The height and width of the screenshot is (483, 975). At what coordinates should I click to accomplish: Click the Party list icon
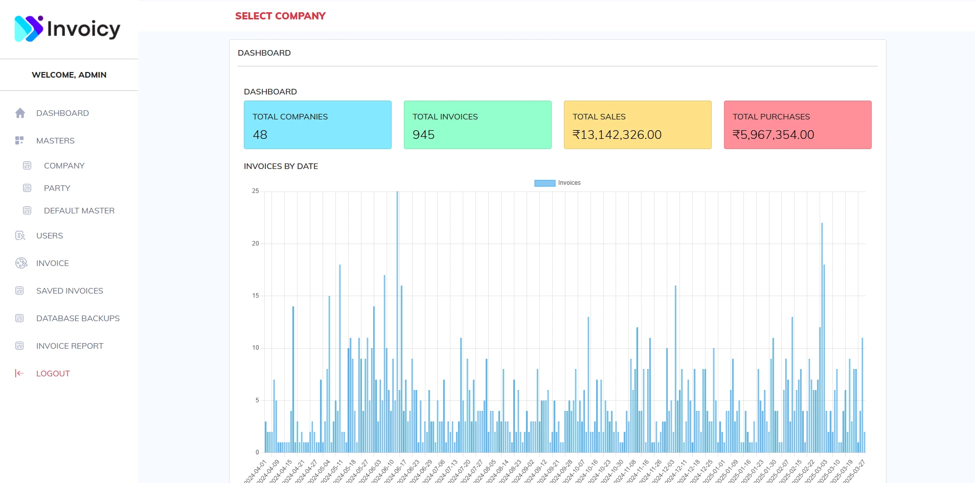click(x=27, y=188)
